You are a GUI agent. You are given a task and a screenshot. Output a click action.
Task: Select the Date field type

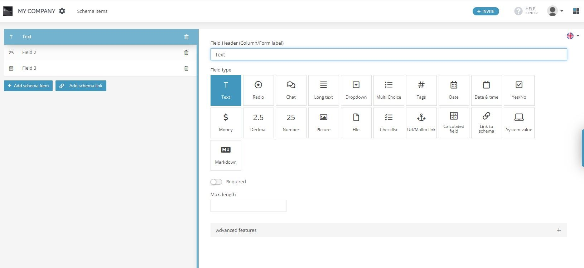pos(454,90)
